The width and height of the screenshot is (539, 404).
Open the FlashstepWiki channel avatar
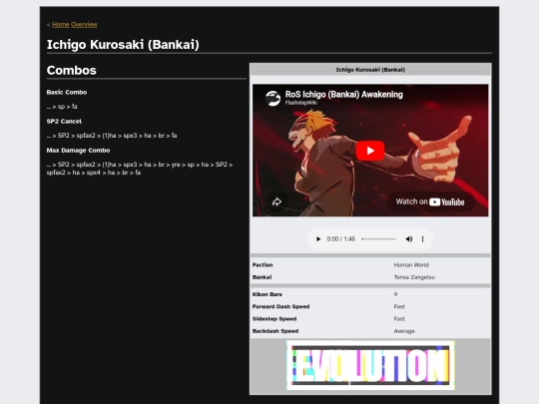click(x=272, y=98)
